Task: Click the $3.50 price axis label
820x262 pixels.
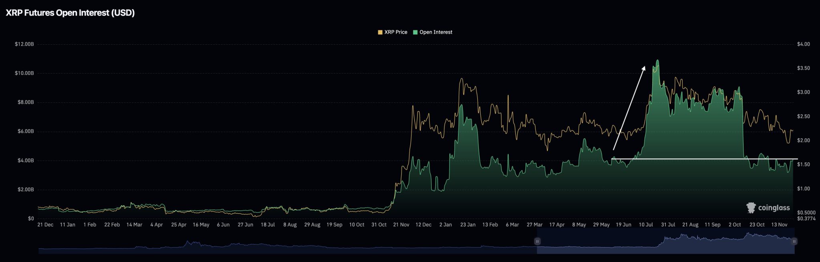Action: [x=804, y=68]
